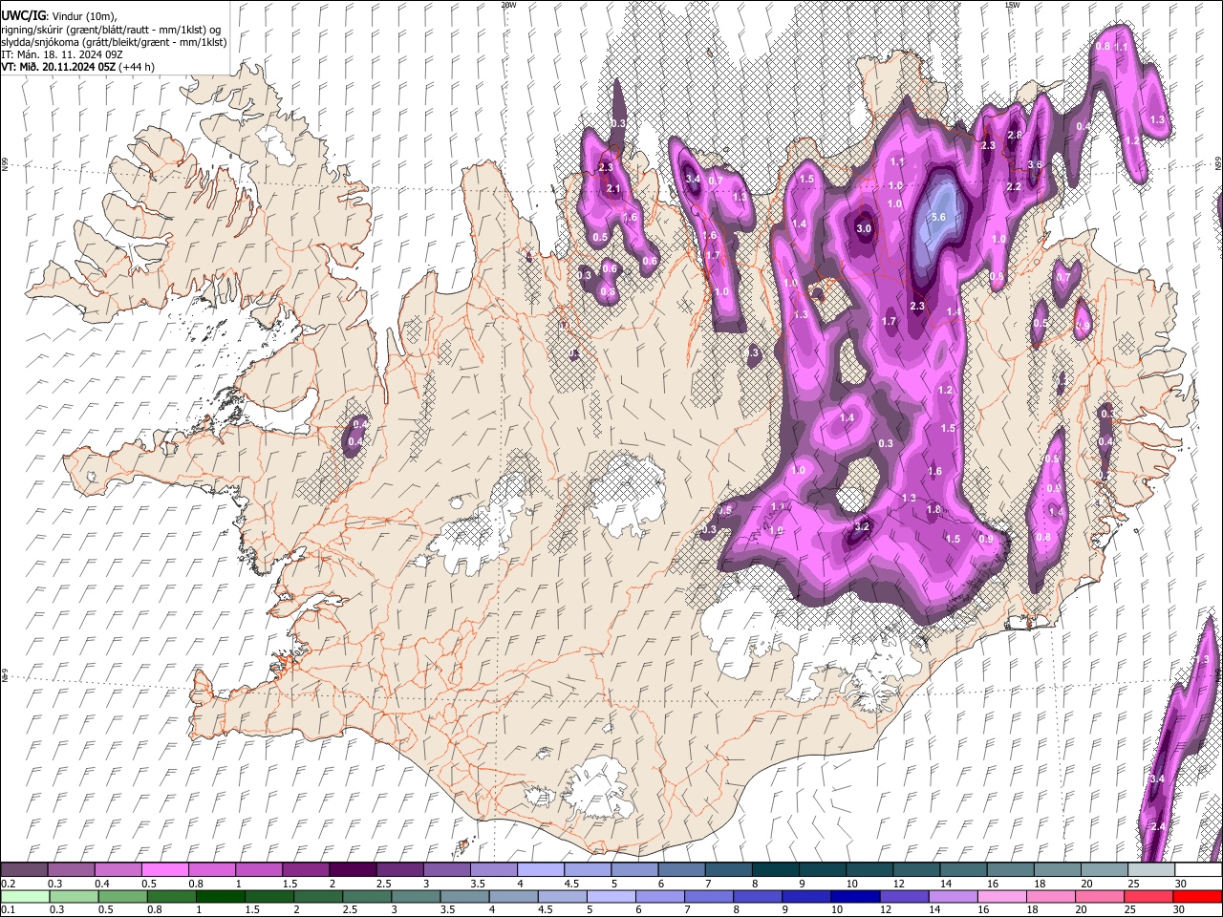Select upper legend swatch between 1.5 and 2
The height and width of the screenshot is (917, 1223).
[305, 869]
